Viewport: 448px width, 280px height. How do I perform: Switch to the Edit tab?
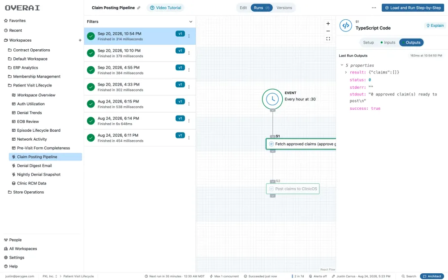click(243, 8)
